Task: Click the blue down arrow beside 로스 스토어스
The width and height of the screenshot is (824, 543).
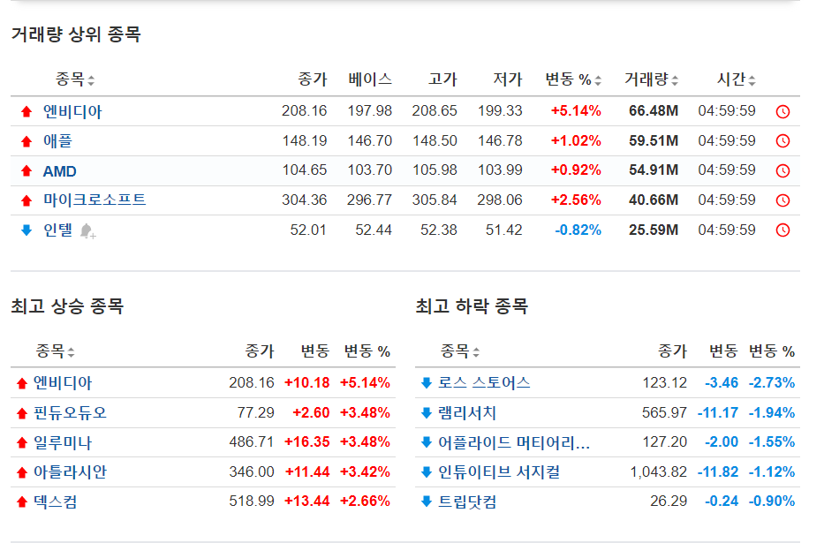Action: [x=427, y=383]
